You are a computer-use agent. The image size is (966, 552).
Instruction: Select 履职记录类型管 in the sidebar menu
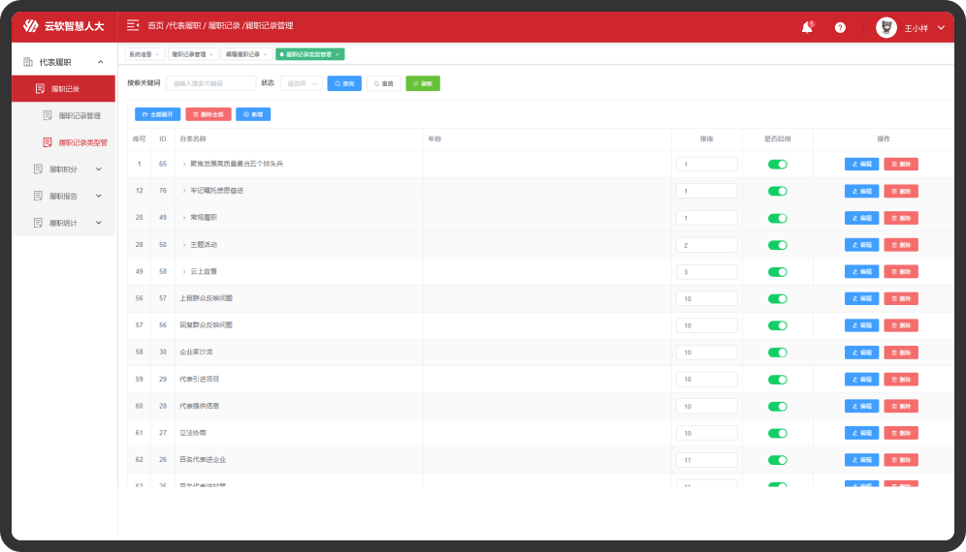tap(82, 142)
